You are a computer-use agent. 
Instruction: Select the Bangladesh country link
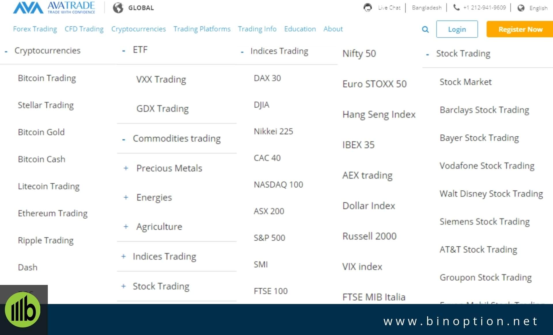point(427,8)
